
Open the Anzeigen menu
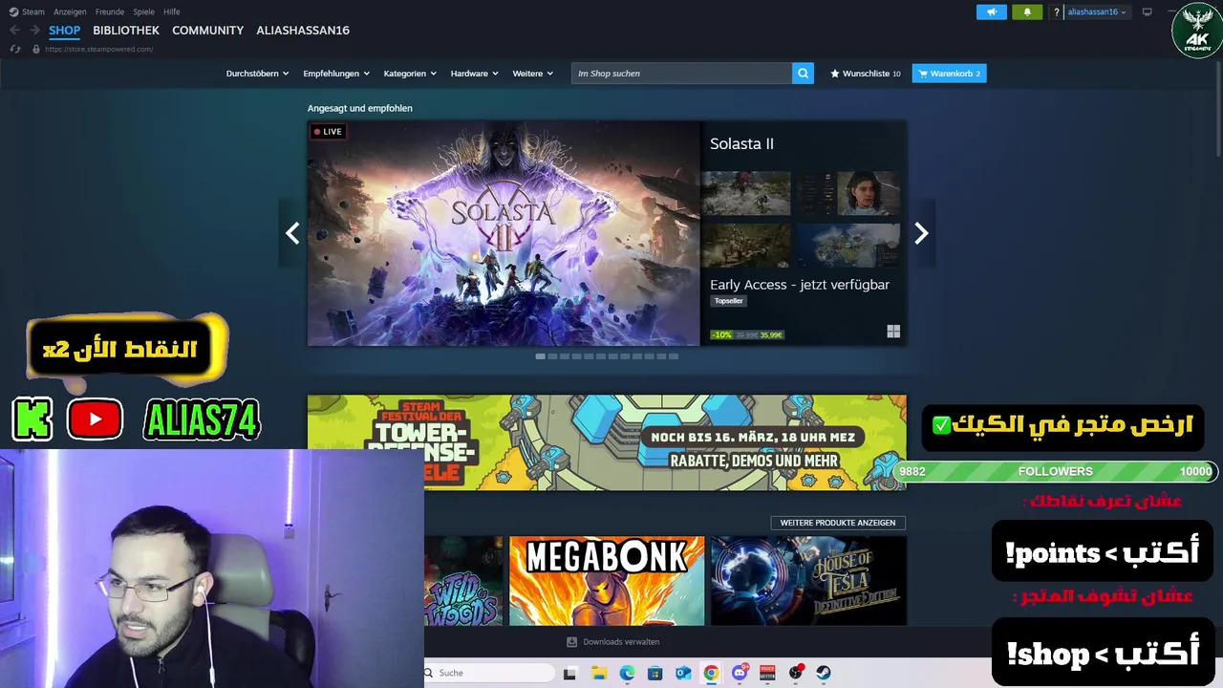[70, 11]
